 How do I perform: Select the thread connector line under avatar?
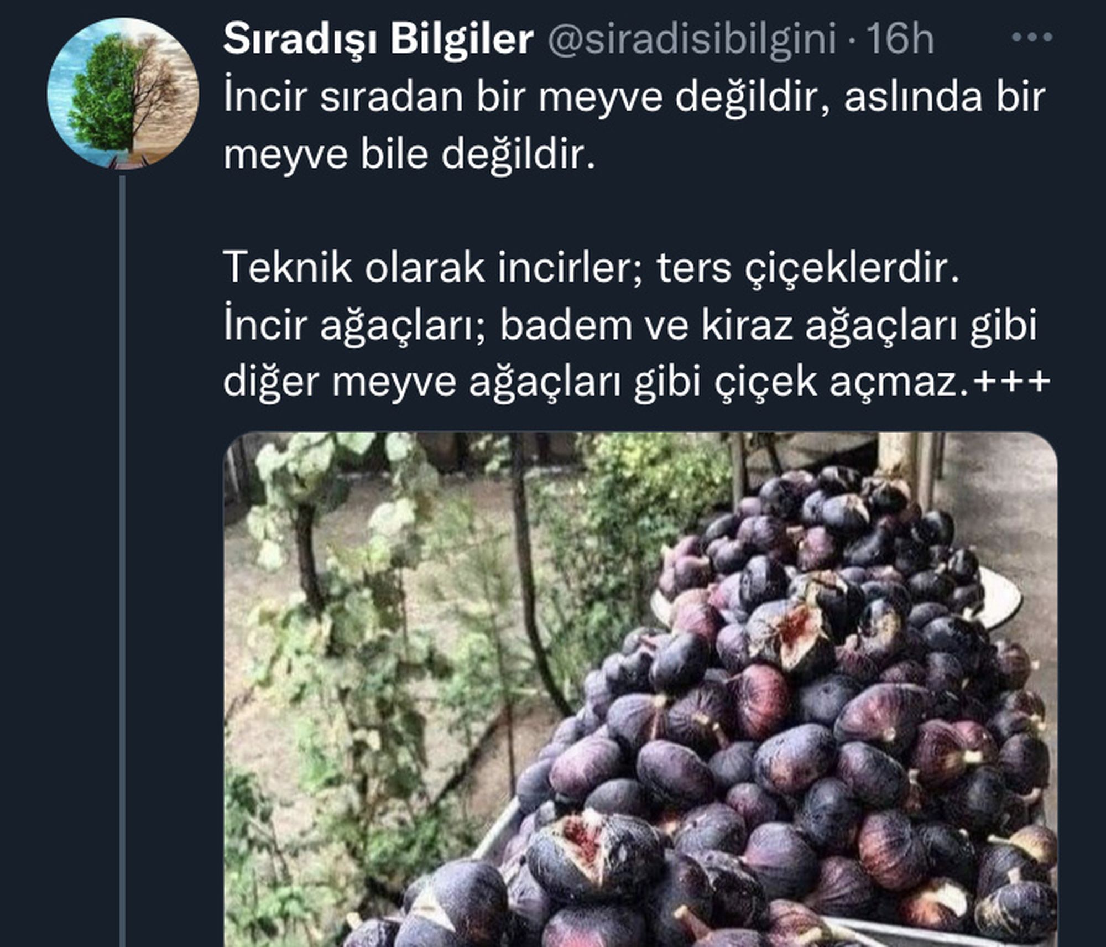(x=122, y=561)
